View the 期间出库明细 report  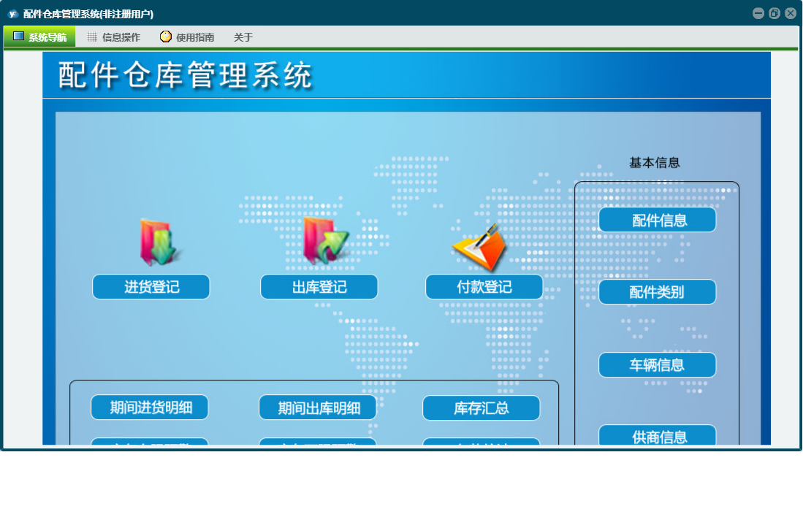(318, 408)
